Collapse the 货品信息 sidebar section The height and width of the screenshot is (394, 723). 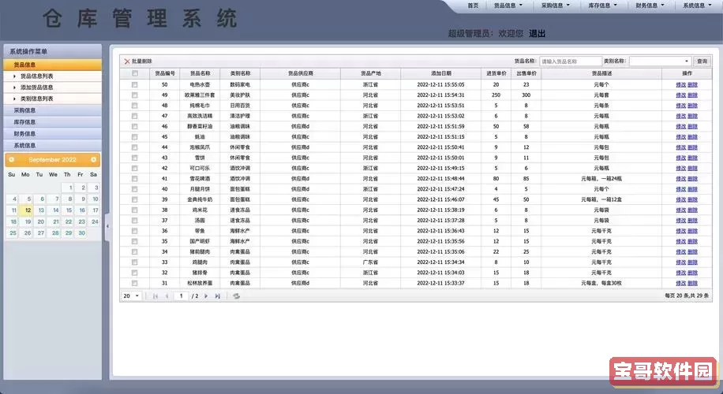(53, 65)
